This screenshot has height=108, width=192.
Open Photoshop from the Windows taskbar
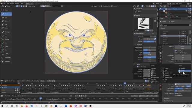point(56,106)
